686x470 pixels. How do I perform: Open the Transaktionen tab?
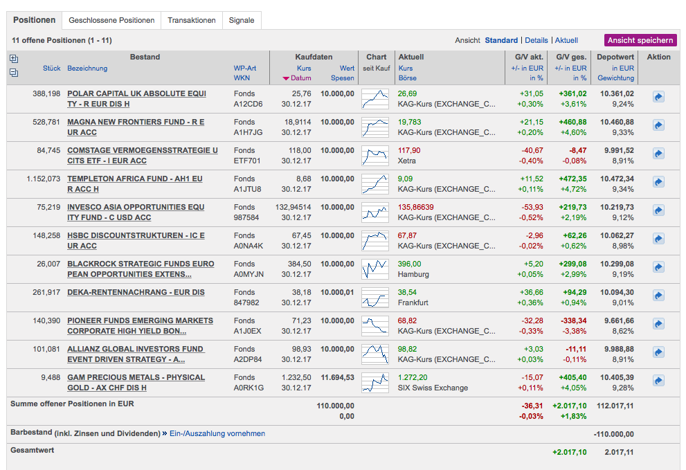(x=192, y=20)
